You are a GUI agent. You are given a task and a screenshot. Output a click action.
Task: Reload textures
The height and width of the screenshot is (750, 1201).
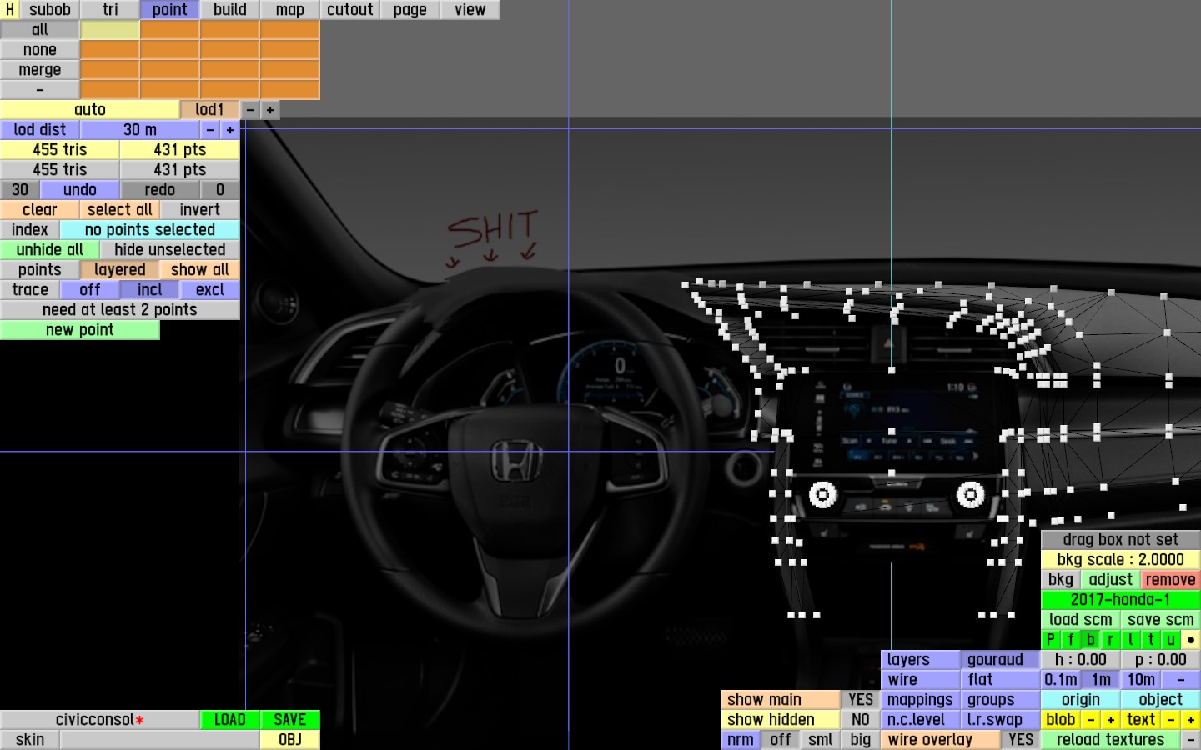point(1111,740)
